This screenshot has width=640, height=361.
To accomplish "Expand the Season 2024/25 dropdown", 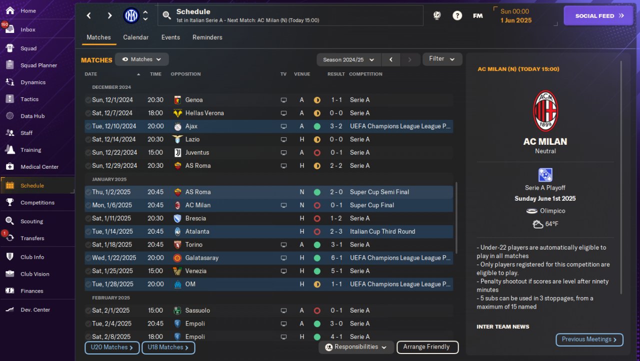I will pos(348,59).
